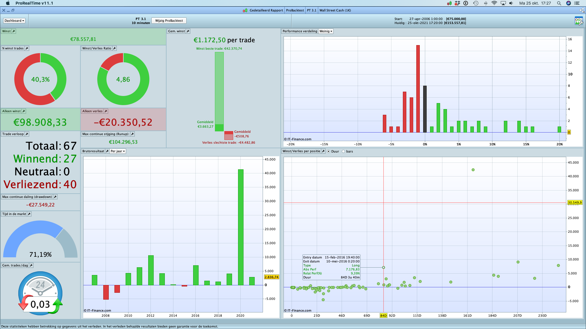586x329 pixels.
Task: Switch to the Gedetailleerd Rapport tab
Action: pyautogui.click(x=266, y=10)
